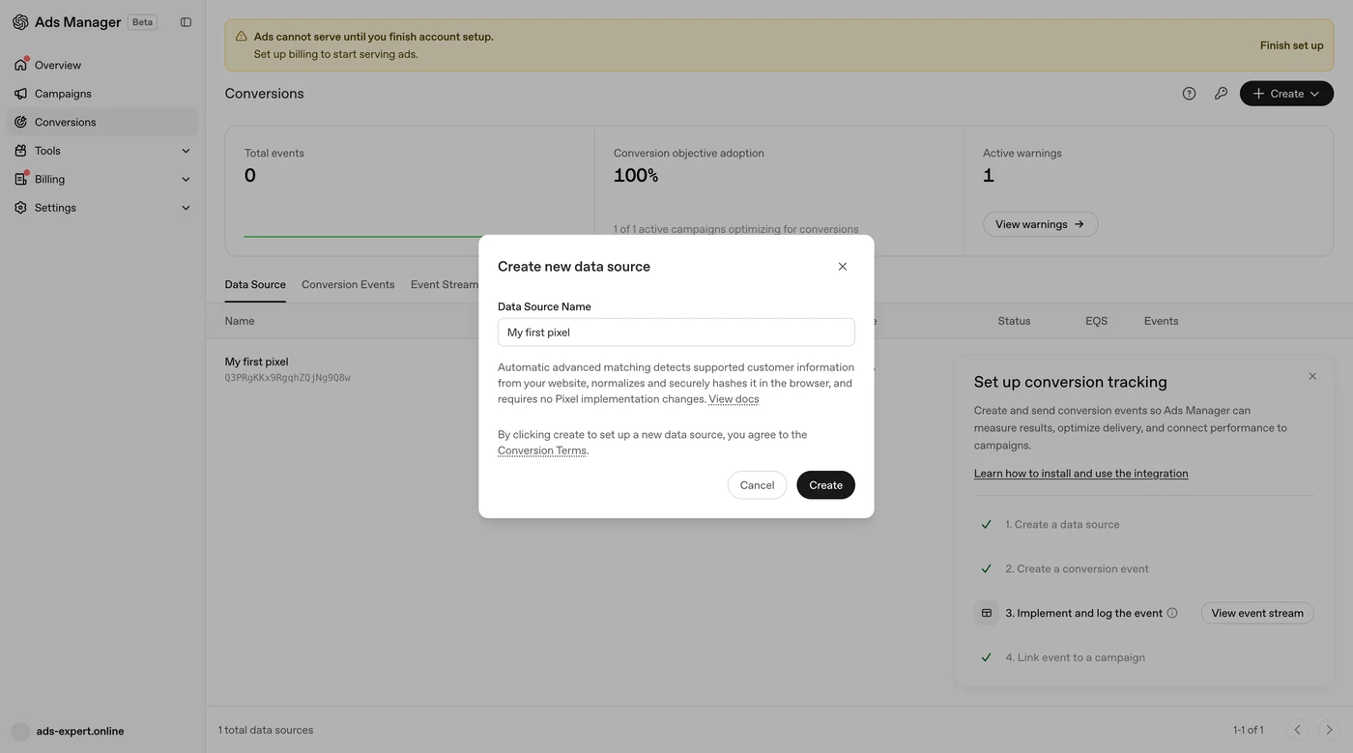Click the Ads Manager logo icon

20,22
